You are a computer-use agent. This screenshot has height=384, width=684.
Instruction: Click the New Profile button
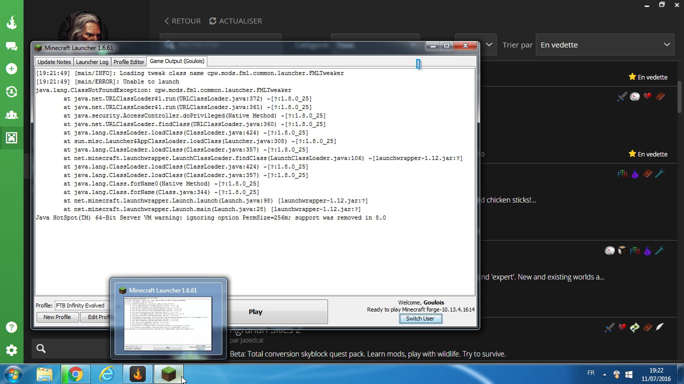[57, 317]
